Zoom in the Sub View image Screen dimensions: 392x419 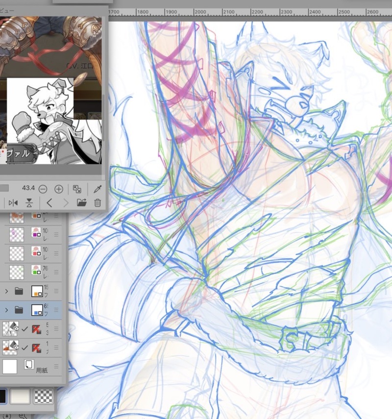coord(59,189)
